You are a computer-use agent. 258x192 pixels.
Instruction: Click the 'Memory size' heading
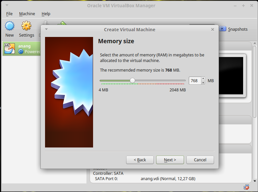click(116, 41)
